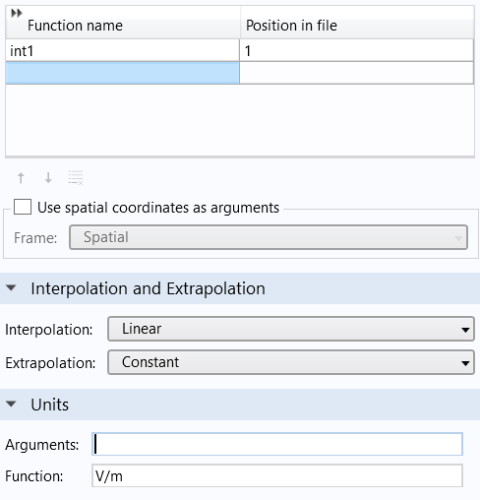Collapse the Interpolation and Extrapolation section
This screenshot has height=500, width=480.
pyautogui.click(x=11, y=288)
